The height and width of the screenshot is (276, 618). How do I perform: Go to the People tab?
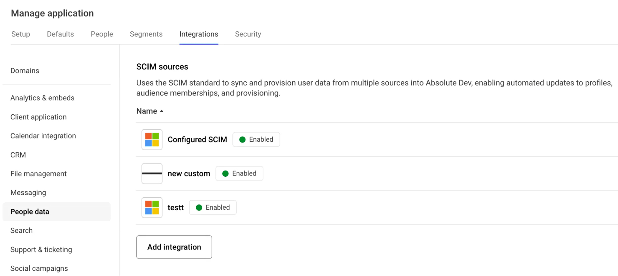pyautogui.click(x=102, y=34)
